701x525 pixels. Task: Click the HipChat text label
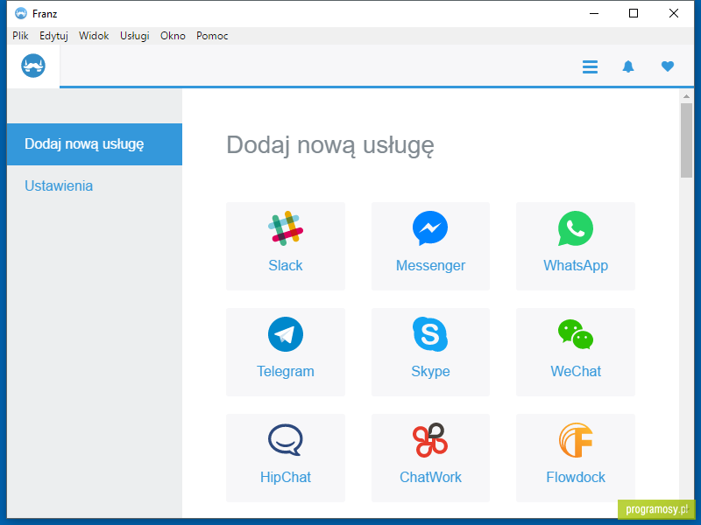[286, 477]
